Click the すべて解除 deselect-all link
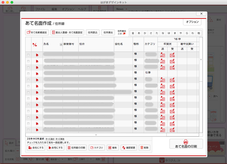This screenshot has height=164, width=227. [60, 139]
